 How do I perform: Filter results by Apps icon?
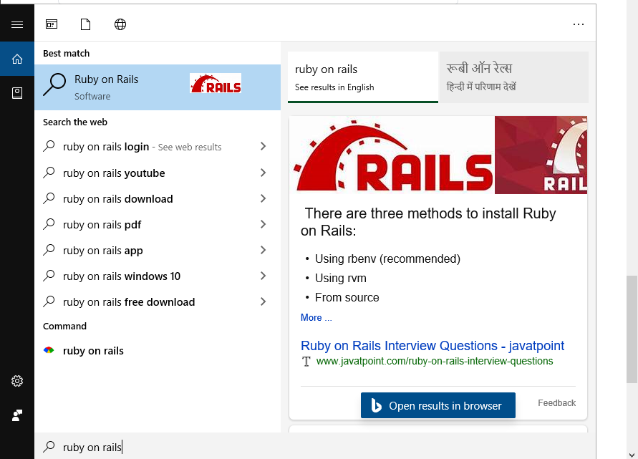click(52, 24)
